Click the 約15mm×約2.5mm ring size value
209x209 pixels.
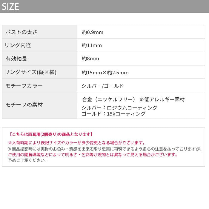105,73
